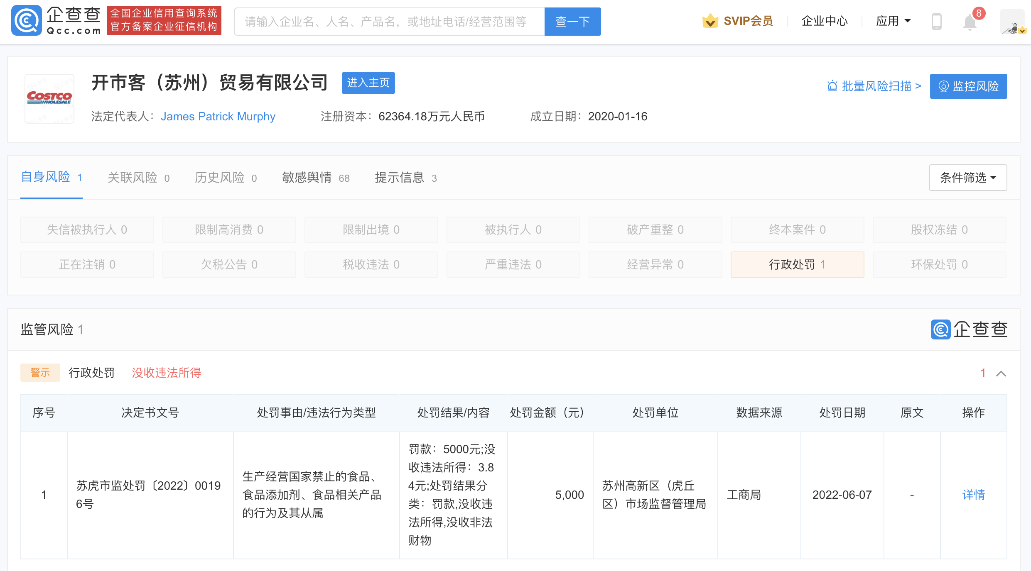Click the Costco Wholesale company logo

(x=49, y=99)
